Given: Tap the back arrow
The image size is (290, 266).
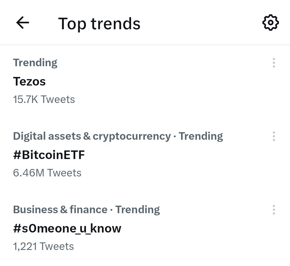Looking at the screenshot, I should coord(23,23).
